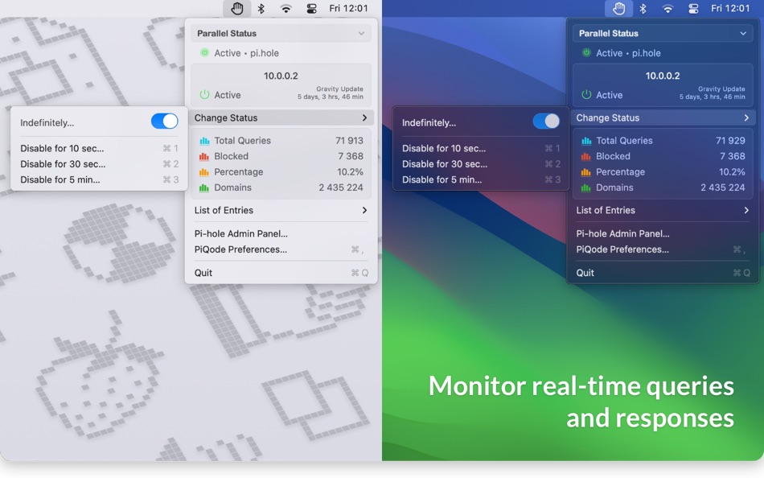Click the orange Percentage chart icon in light menu
The height and width of the screenshot is (478, 764).
coord(204,172)
